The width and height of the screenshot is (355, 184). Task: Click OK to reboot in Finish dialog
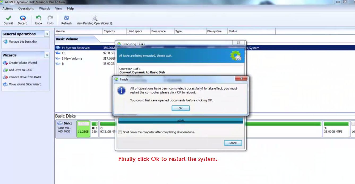tap(181, 108)
